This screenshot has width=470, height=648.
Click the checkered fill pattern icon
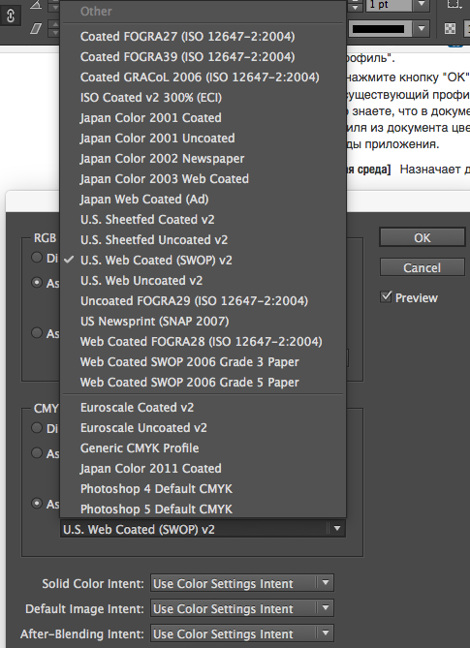point(450,28)
